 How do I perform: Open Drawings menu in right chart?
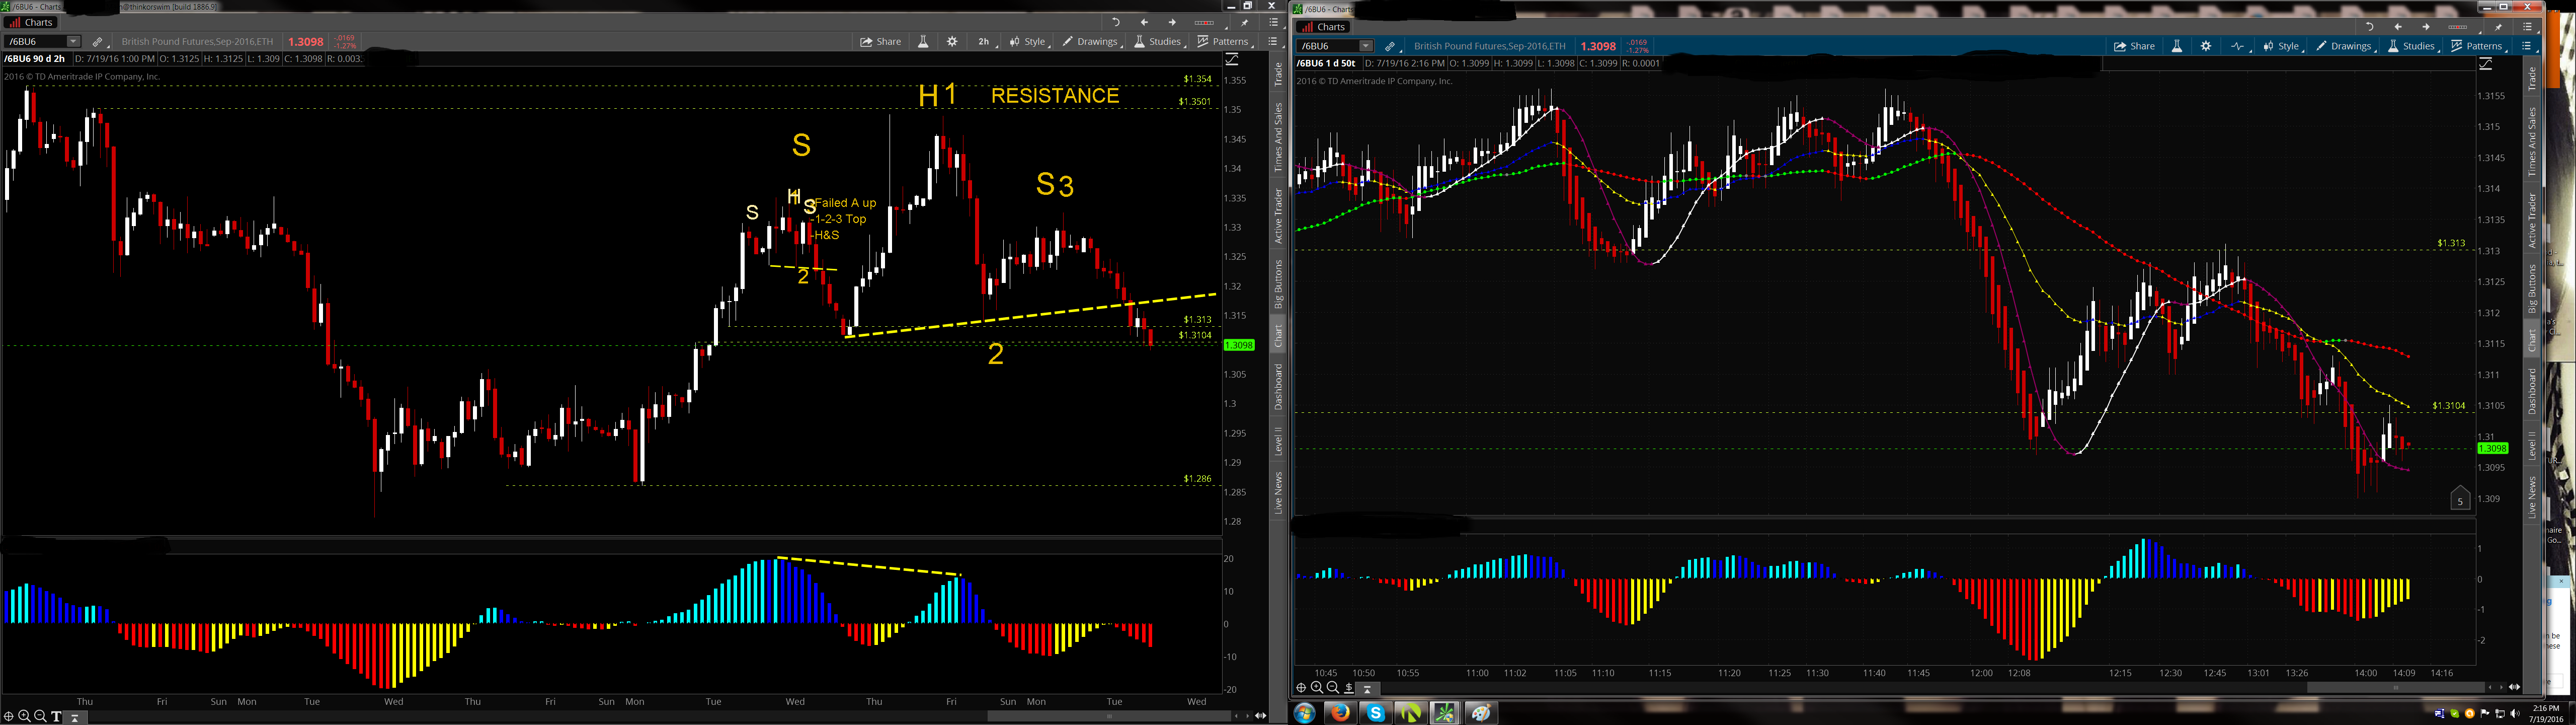pyautogui.click(x=2346, y=46)
